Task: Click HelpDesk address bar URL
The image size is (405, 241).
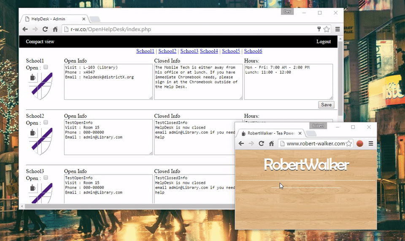Action: coord(111,29)
